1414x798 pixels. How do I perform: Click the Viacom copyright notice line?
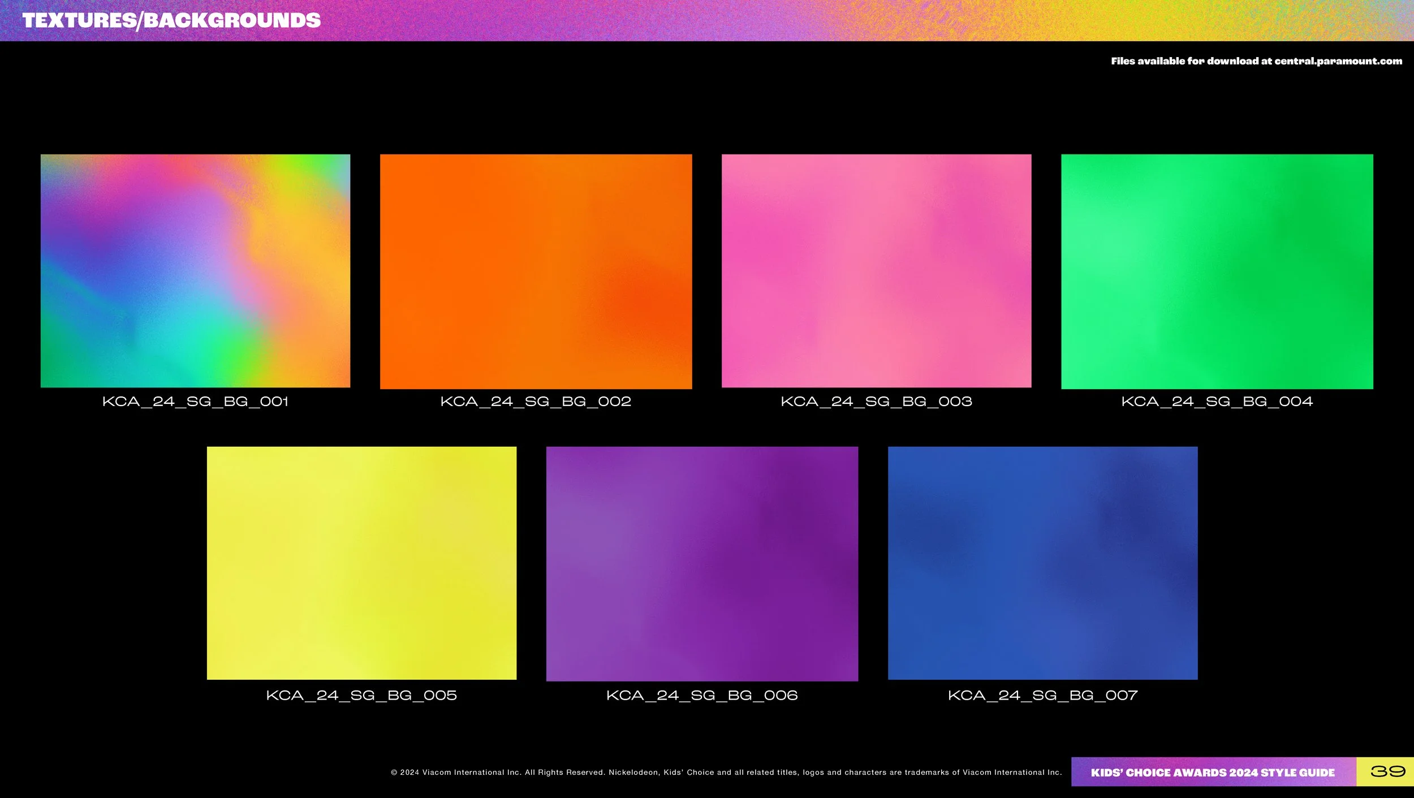(726, 772)
